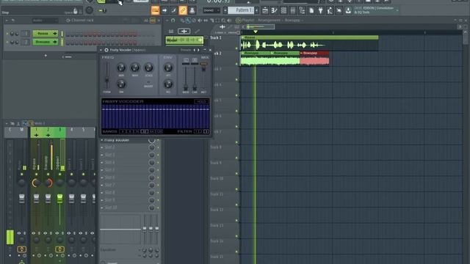This screenshot has width=470, height=264.
Task: Click the Track 1 header label
Action: tap(216, 38)
